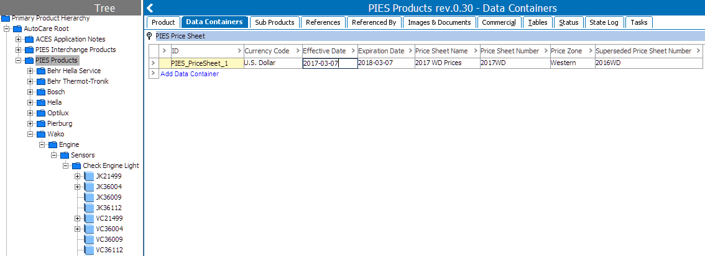View the State Log tab
Screen dimensions: 705x256
coord(604,22)
